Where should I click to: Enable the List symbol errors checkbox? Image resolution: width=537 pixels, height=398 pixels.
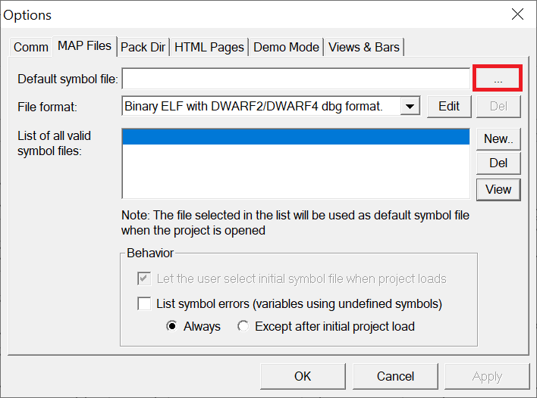pos(144,304)
